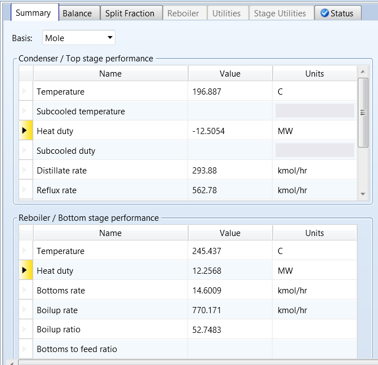The image size is (378, 365).
Task: Click the Name column header in reboiler table
Action: tap(110, 233)
